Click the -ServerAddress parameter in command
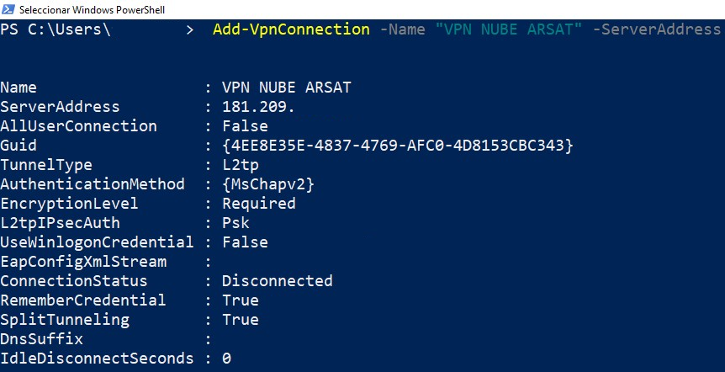 (657, 29)
